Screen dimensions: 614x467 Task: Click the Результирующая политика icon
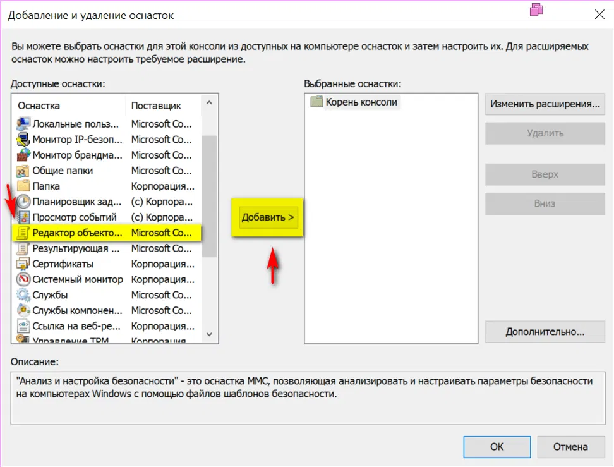pos(23,248)
